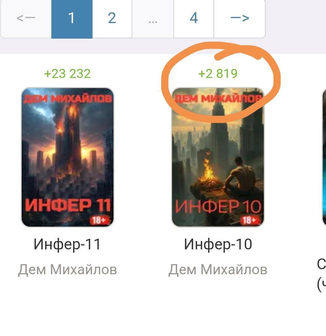The image size is (326, 336).
Task: Click the ellipsis pagination item
Action: click(x=153, y=18)
